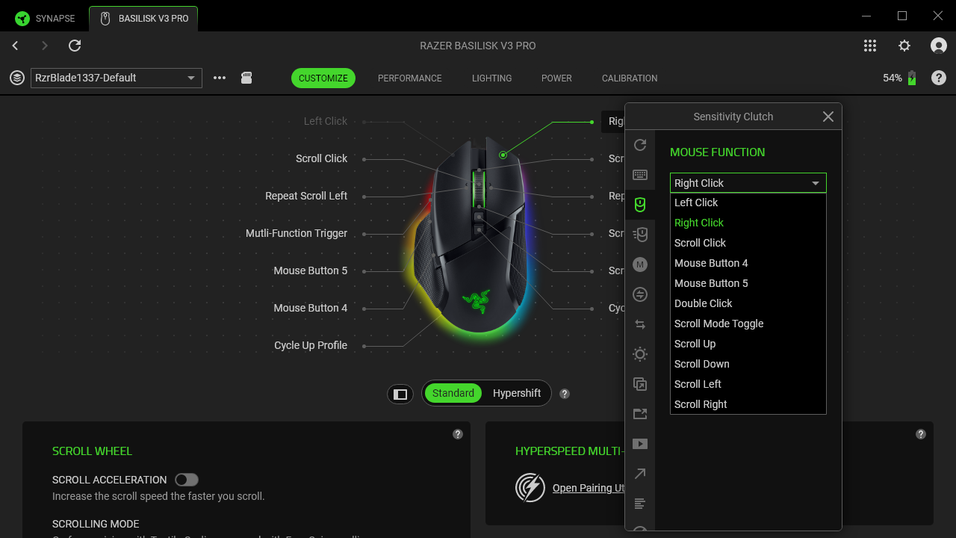Screen dimensions: 956x538
Task: Toggle the Scroll Acceleration switch
Action: coord(186,480)
